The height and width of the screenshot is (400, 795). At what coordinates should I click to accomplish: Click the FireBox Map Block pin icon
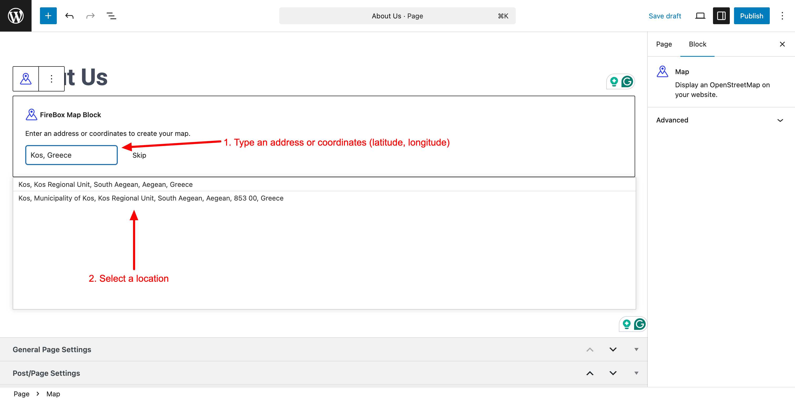(31, 114)
